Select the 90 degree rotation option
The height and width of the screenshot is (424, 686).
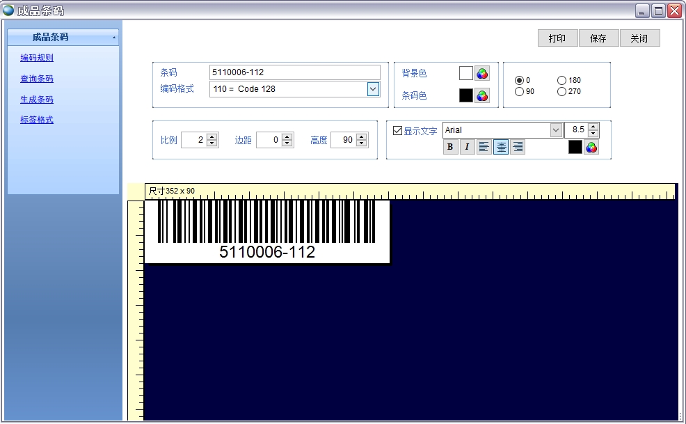pos(519,91)
